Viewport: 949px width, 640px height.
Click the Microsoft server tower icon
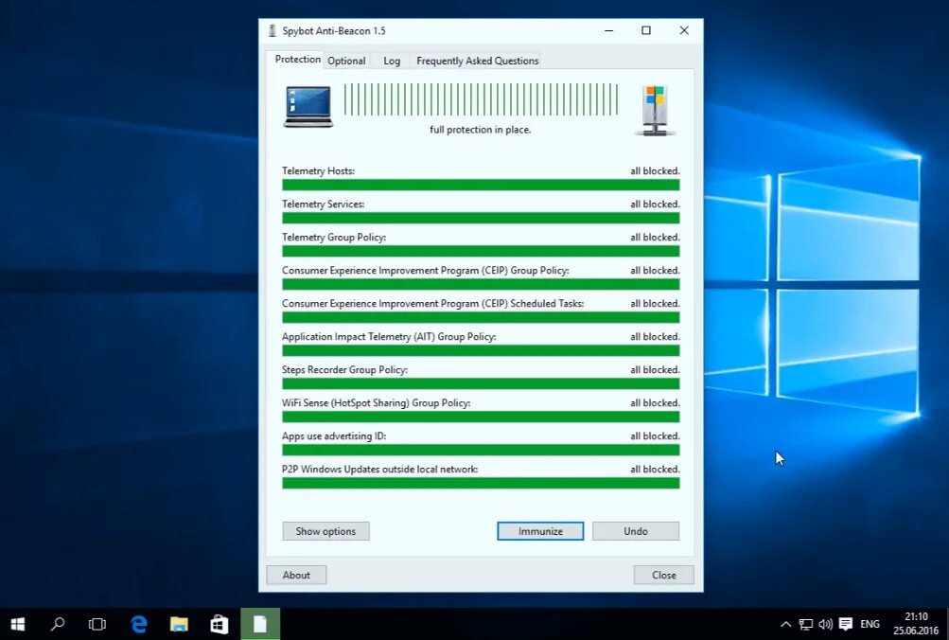click(x=655, y=110)
